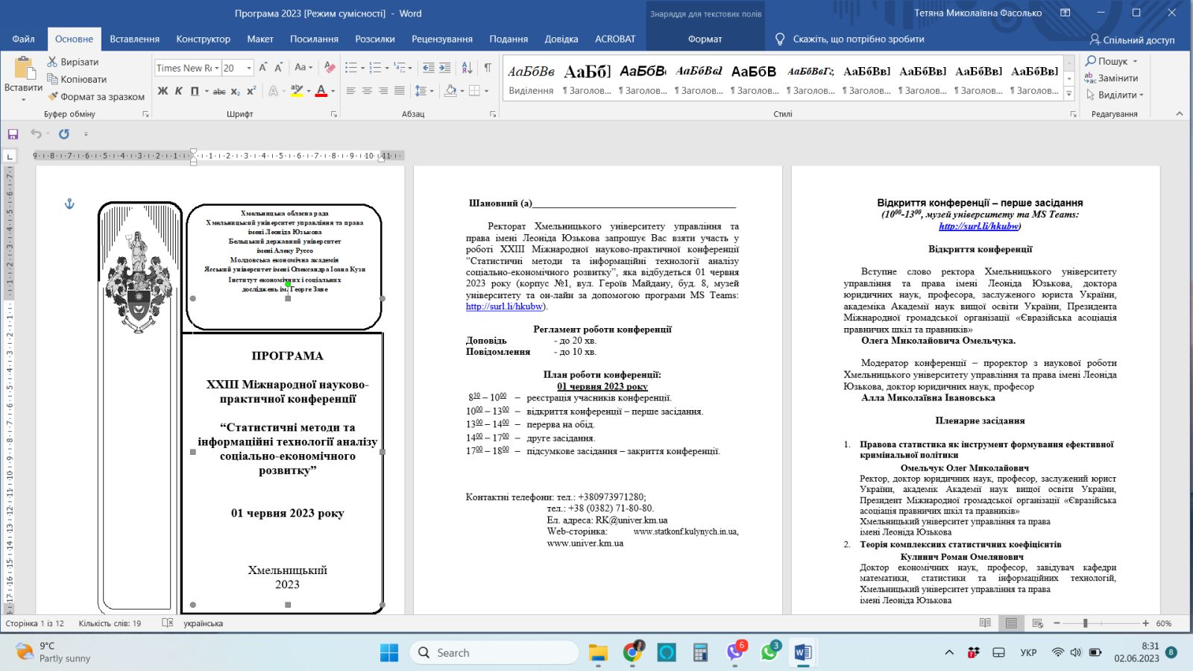Screen dimensions: 1193x671
Task: Toggle italic (К) formatting
Action: pyautogui.click(x=178, y=91)
